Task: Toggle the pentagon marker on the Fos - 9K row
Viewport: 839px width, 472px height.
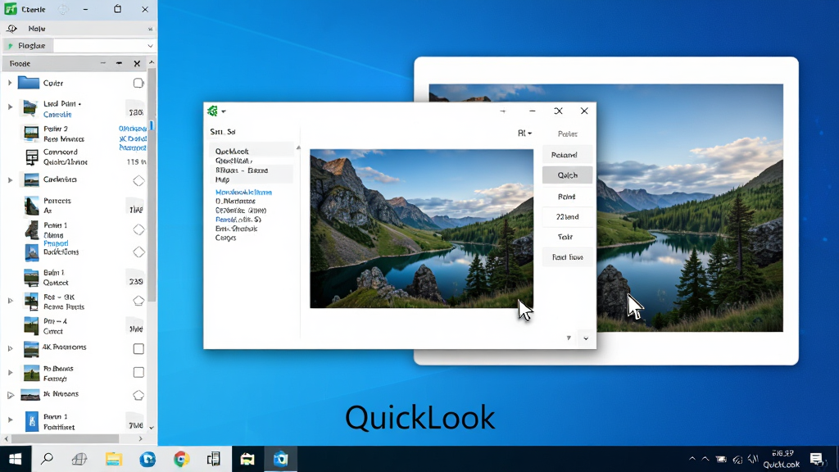Action: (138, 301)
